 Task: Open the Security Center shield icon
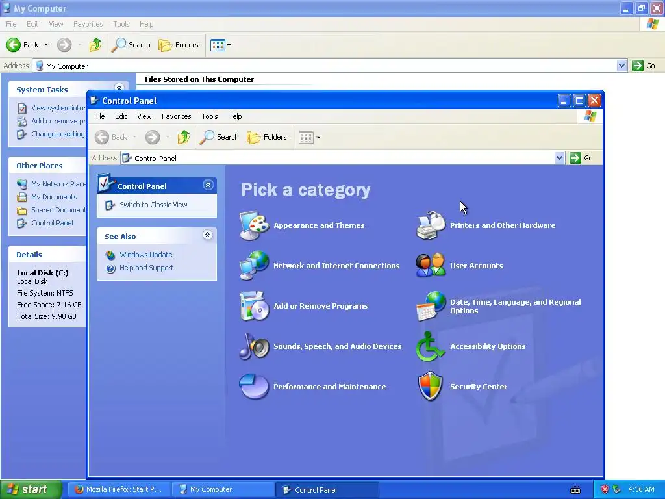(431, 387)
